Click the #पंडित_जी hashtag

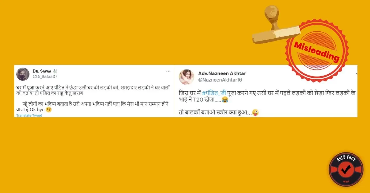click(214, 93)
